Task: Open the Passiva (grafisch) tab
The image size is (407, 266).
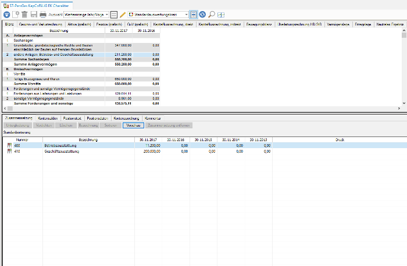Action: [x=109, y=24]
